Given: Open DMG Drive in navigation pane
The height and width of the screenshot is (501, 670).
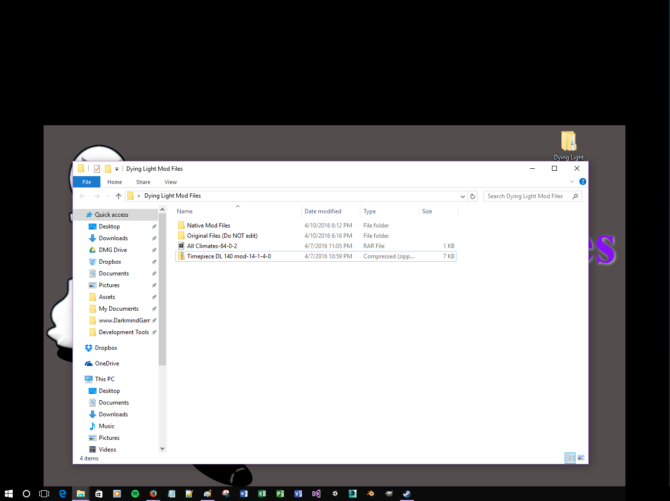Looking at the screenshot, I should [113, 250].
